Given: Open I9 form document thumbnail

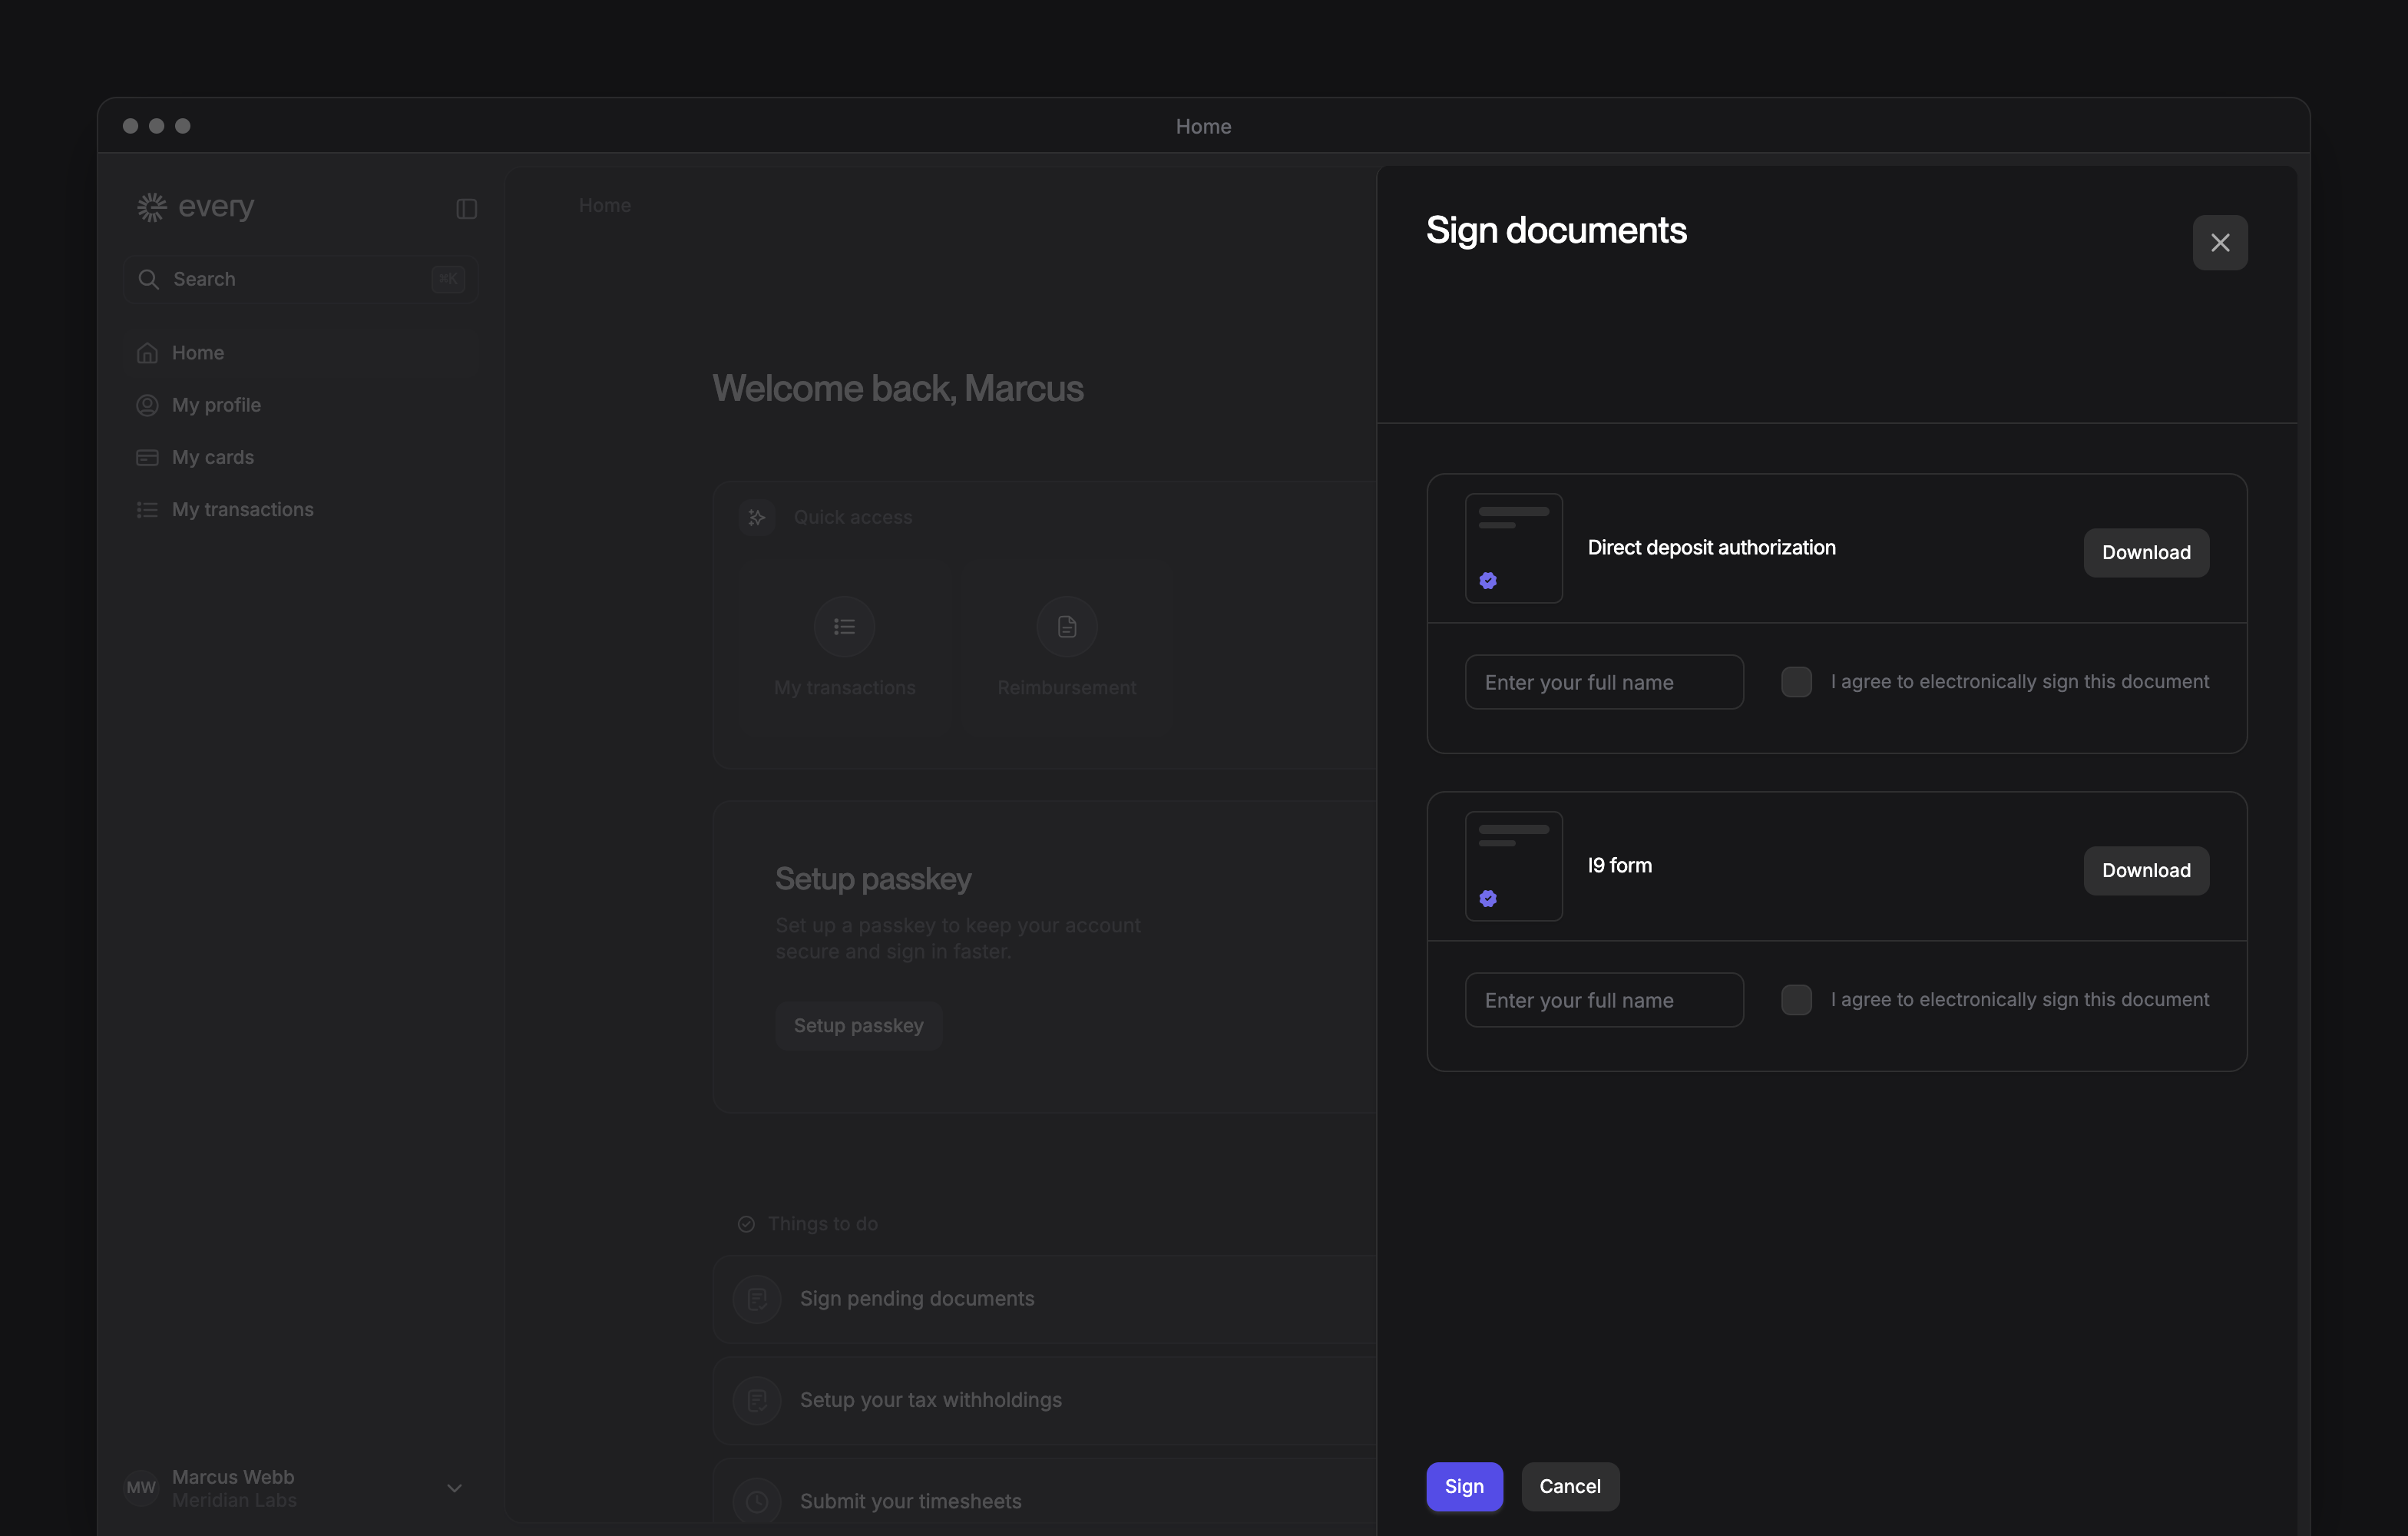Looking at the screenshot, I should 1513,866.
